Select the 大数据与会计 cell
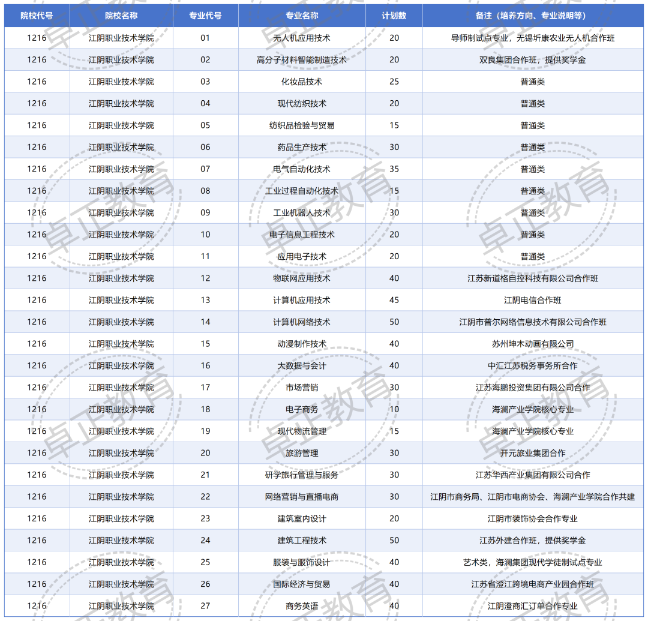Viewport: 648px width, 621px height. tap(302, 366)
